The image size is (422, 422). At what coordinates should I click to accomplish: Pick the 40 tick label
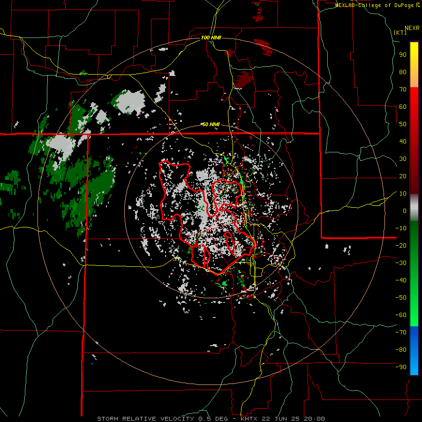pyautogui.click(x=403, y=141)
